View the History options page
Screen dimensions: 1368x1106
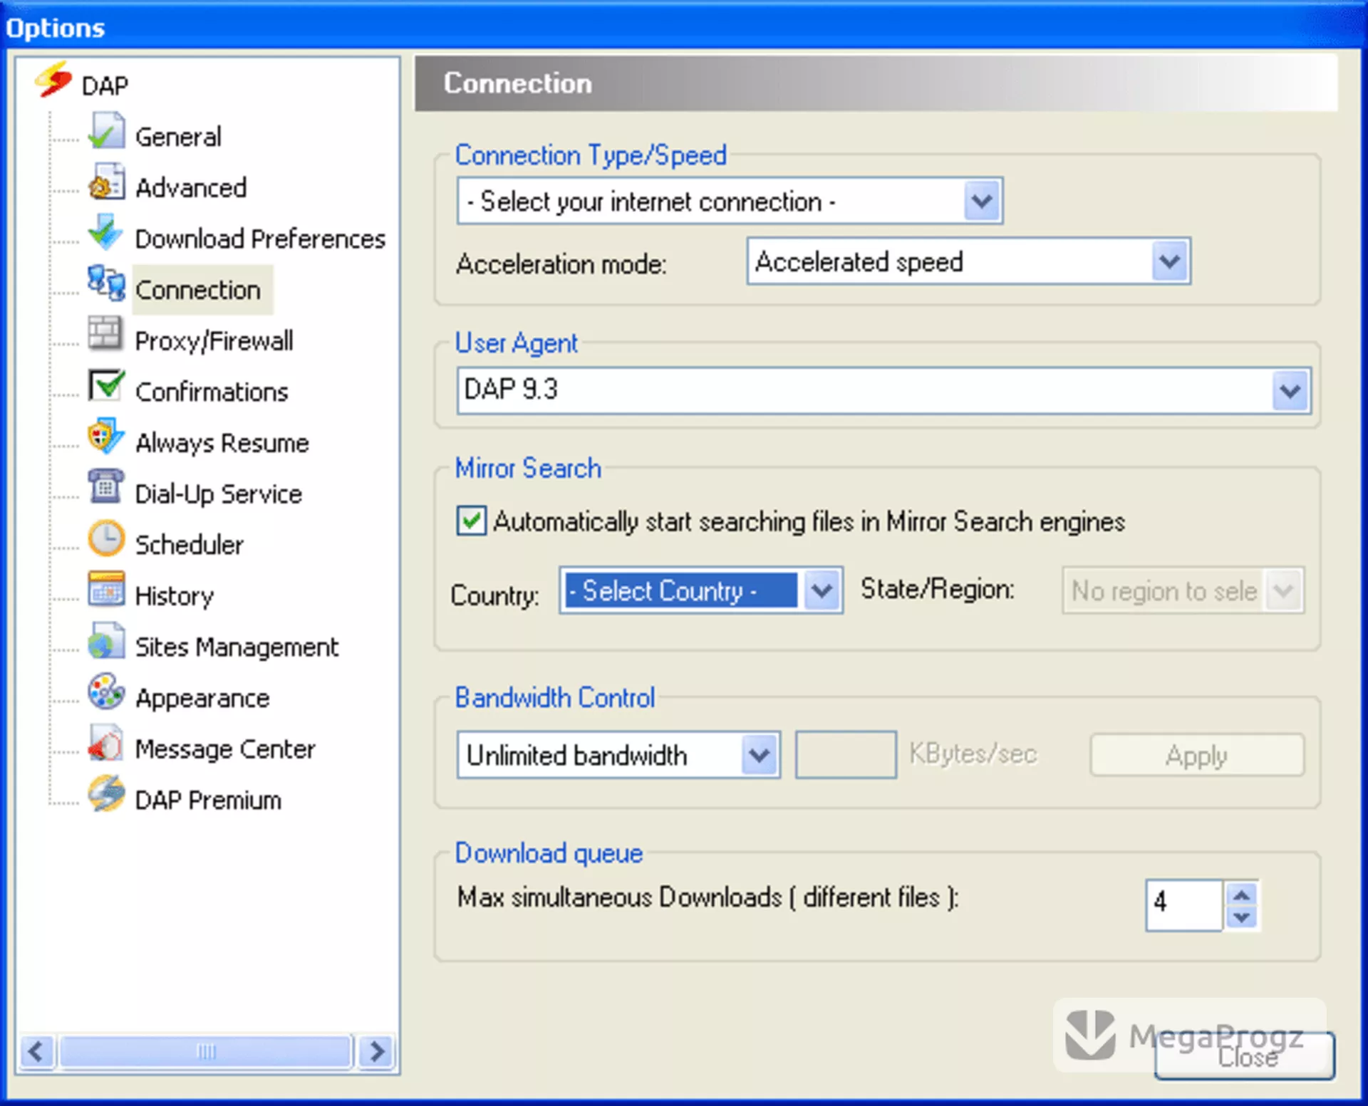(175, 596)
